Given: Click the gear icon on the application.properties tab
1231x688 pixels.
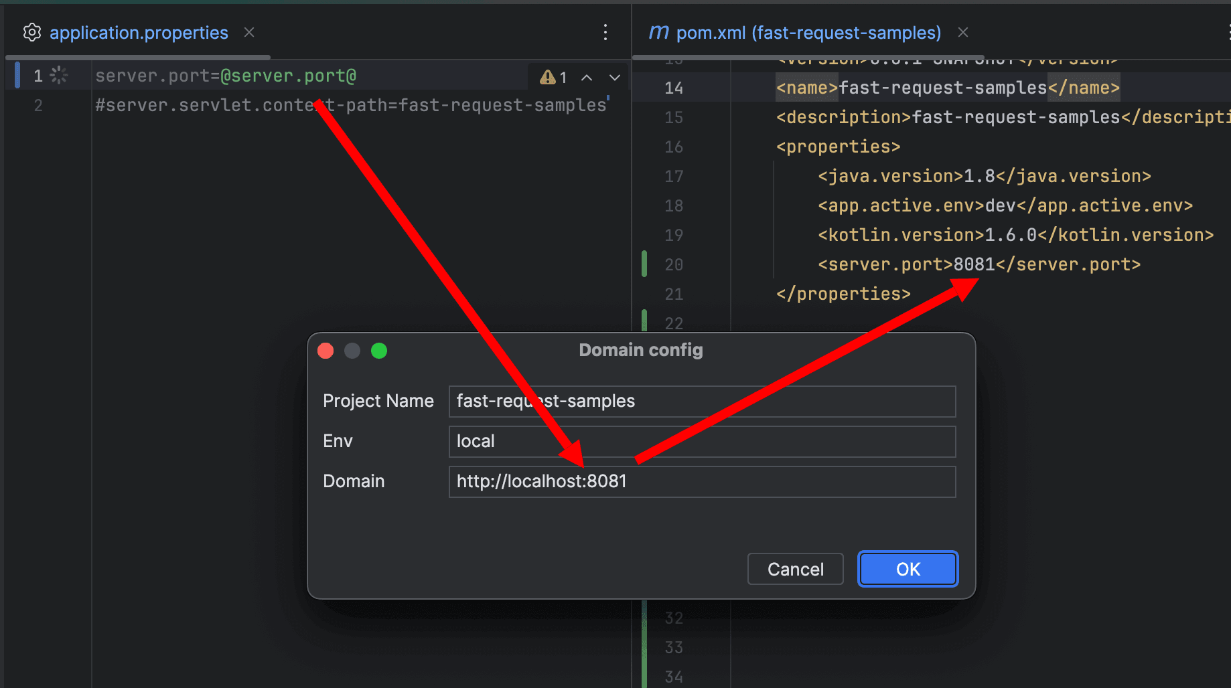Looking at the screenshot, I should click(x=31, y=32).
